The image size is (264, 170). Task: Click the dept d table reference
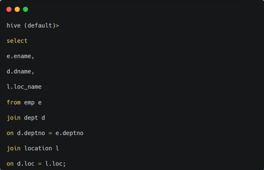click(35, 118)
